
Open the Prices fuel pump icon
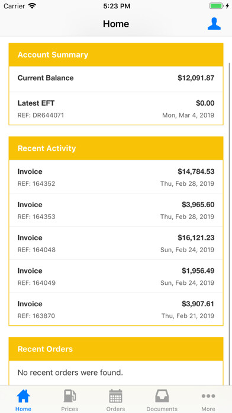point(70,396)
